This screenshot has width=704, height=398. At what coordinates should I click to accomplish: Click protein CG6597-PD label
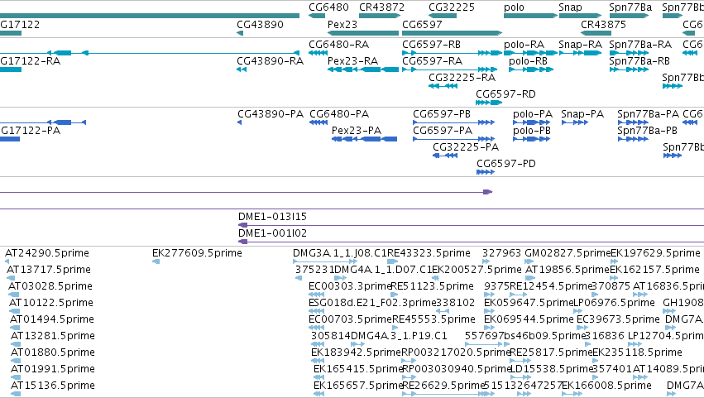pos(506,164)
